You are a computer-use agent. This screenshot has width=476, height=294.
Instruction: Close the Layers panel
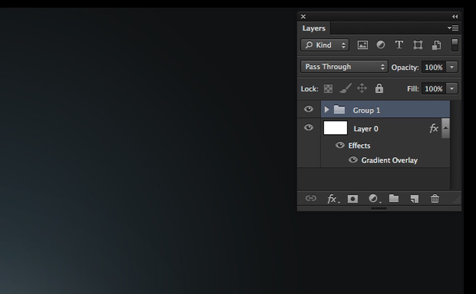tap(303, 17)
